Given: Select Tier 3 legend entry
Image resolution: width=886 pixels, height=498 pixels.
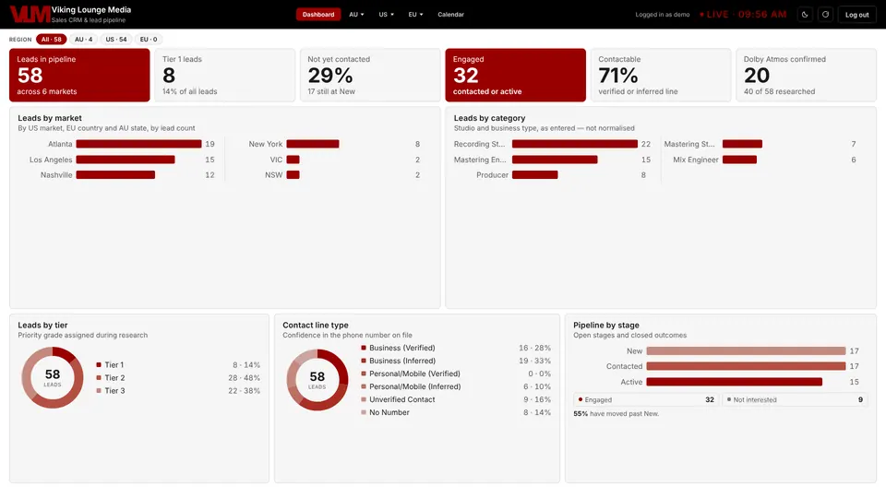Looking at the screenshot, I should (x=178, y=391).
